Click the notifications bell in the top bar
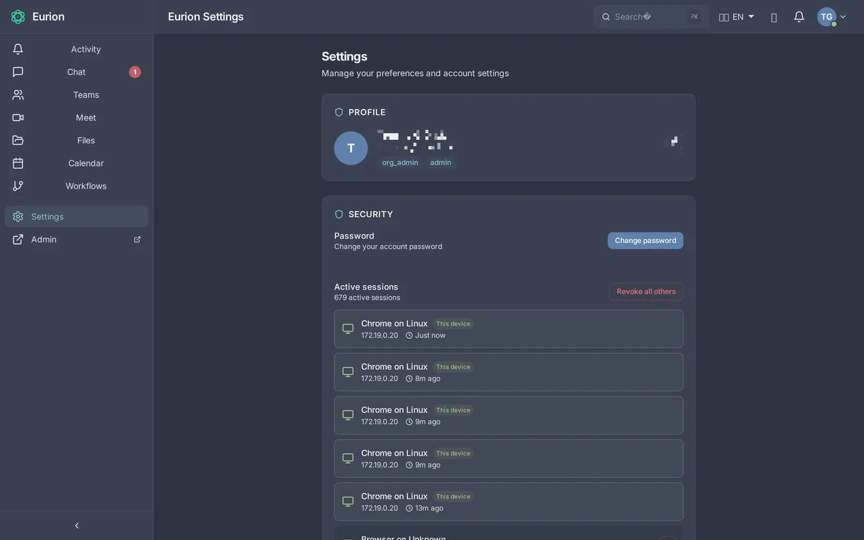The width and height of the screenshot is (864, 540). click(799, 17)
